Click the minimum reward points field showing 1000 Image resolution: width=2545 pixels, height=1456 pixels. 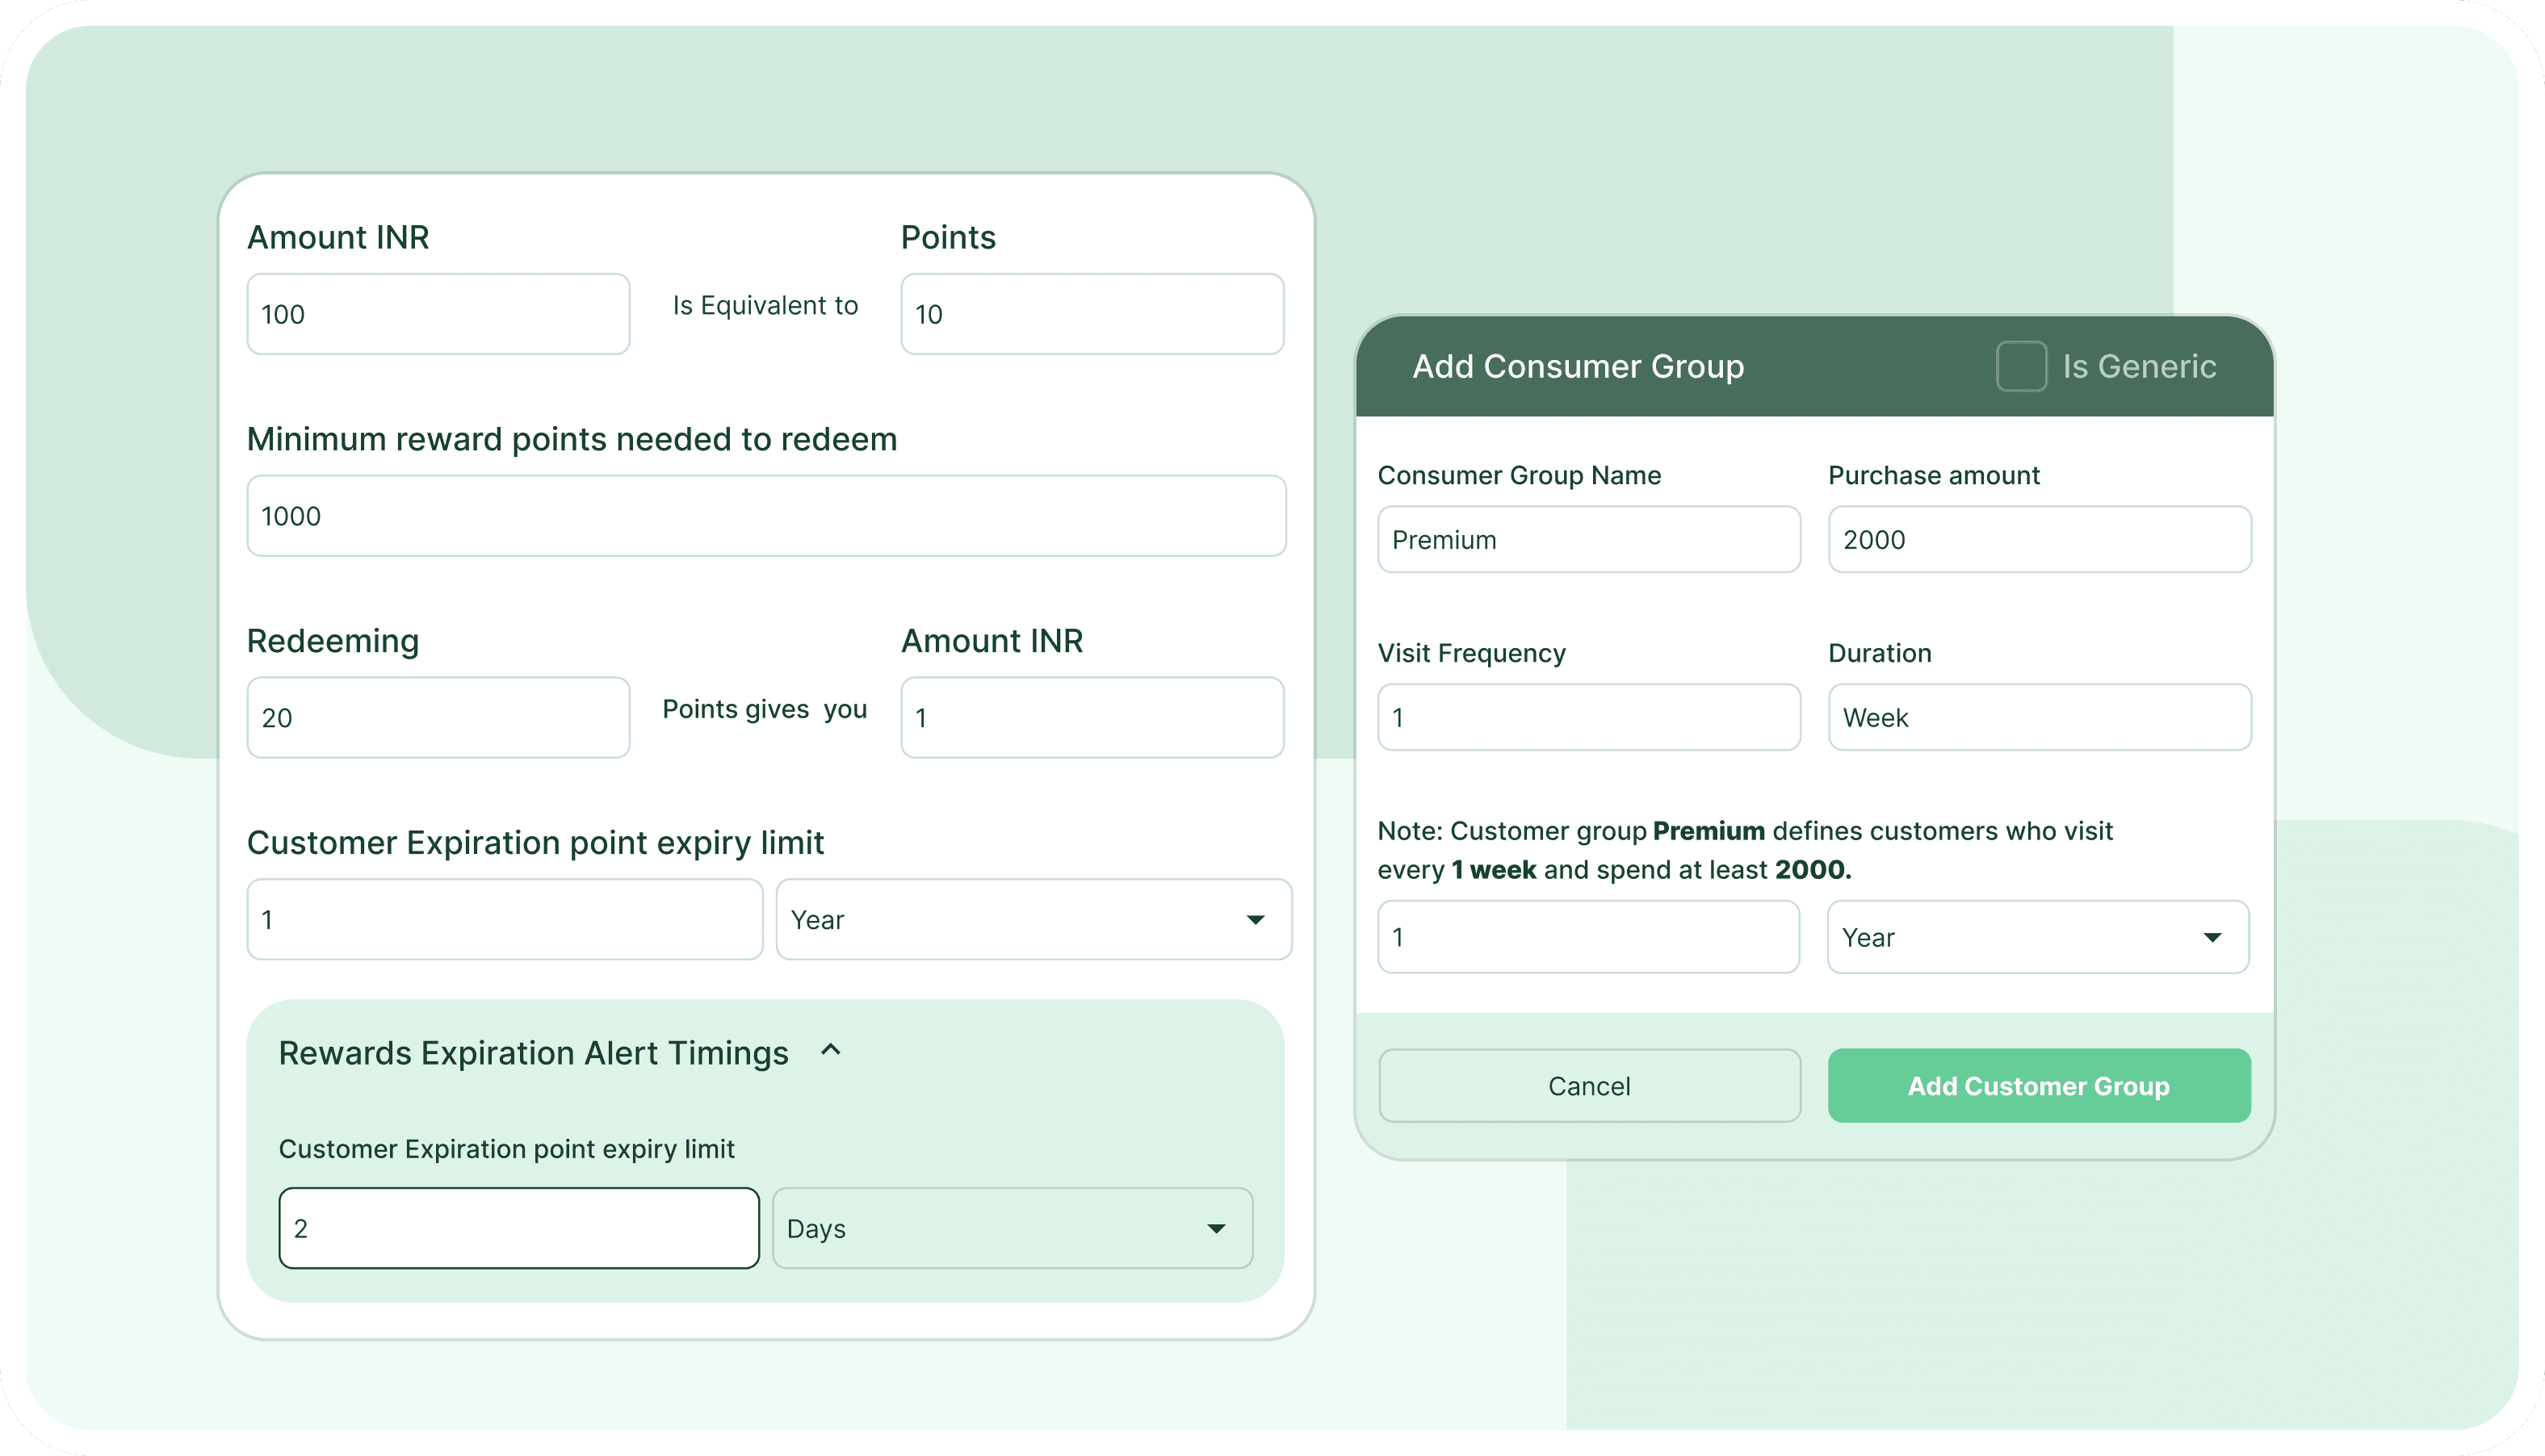765,515
